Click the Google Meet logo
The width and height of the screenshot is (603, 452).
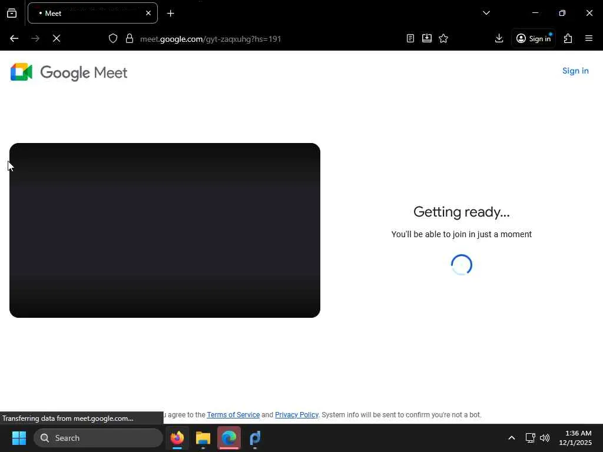coord(69,72)
